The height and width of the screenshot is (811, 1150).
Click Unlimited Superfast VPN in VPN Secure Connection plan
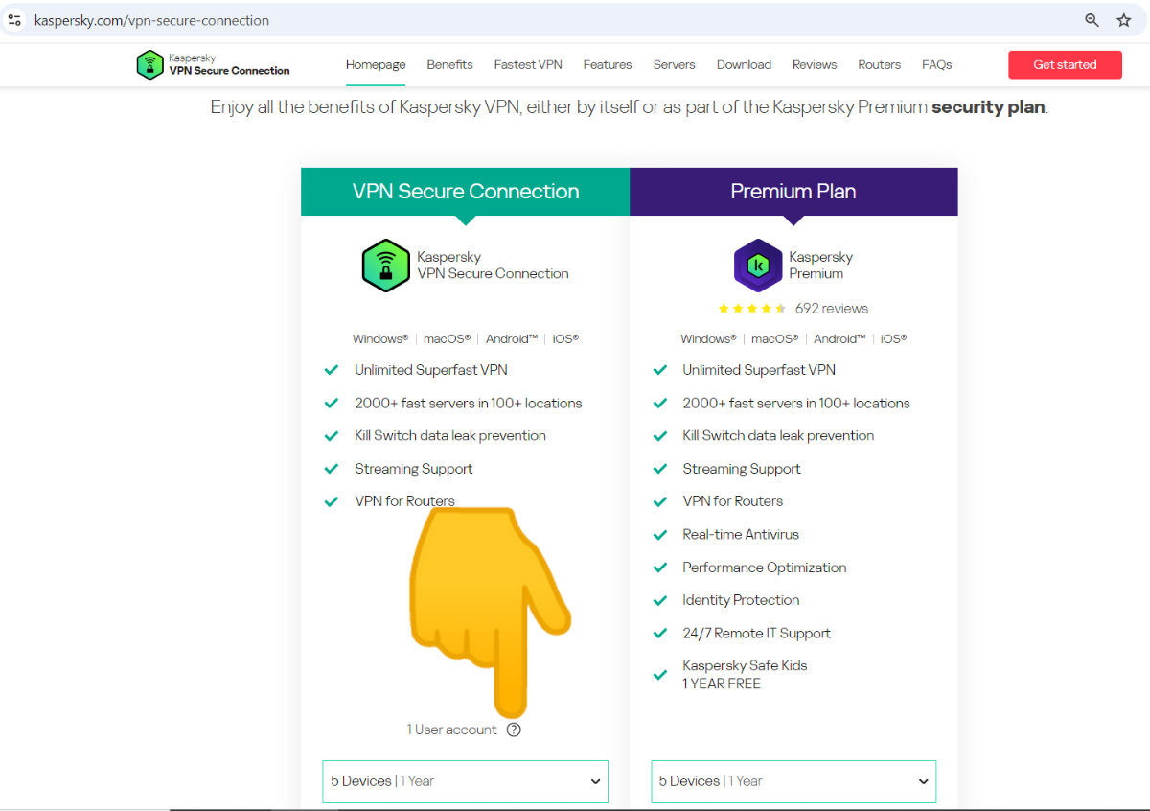pos(431,370)
